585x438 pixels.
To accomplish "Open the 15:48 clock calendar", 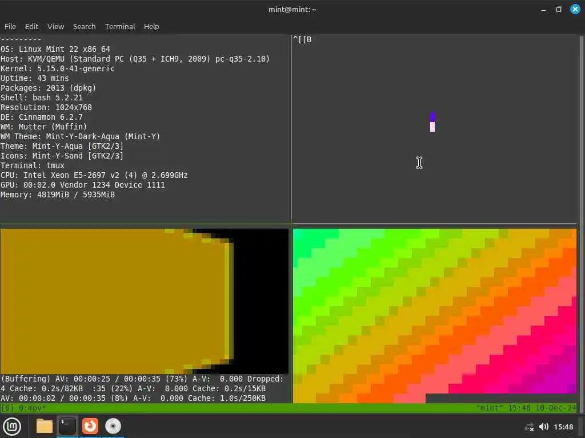I will point(563,427).
